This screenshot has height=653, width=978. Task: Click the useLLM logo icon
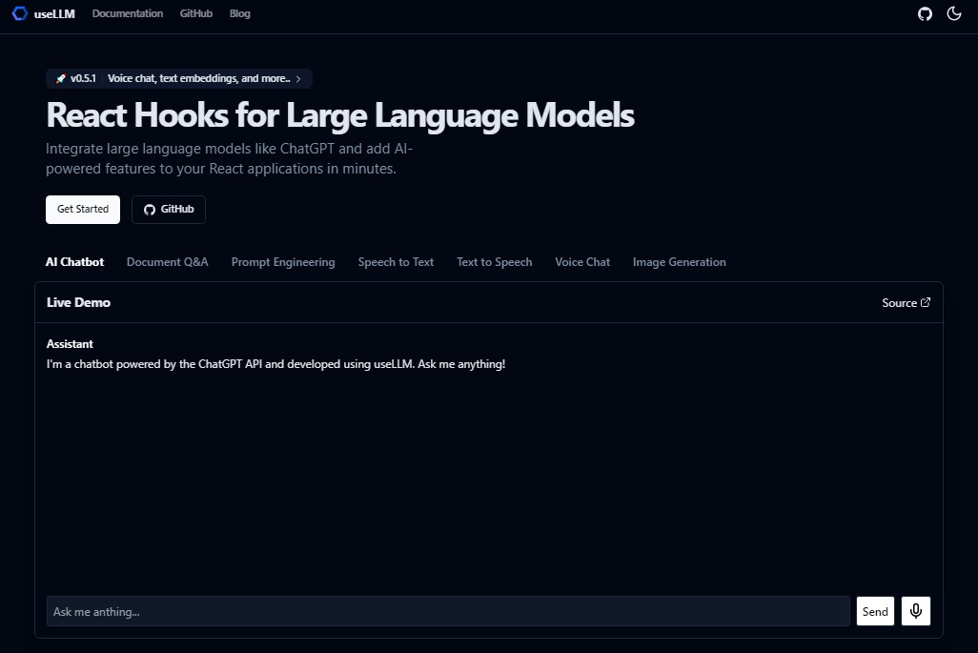point(19,13)
